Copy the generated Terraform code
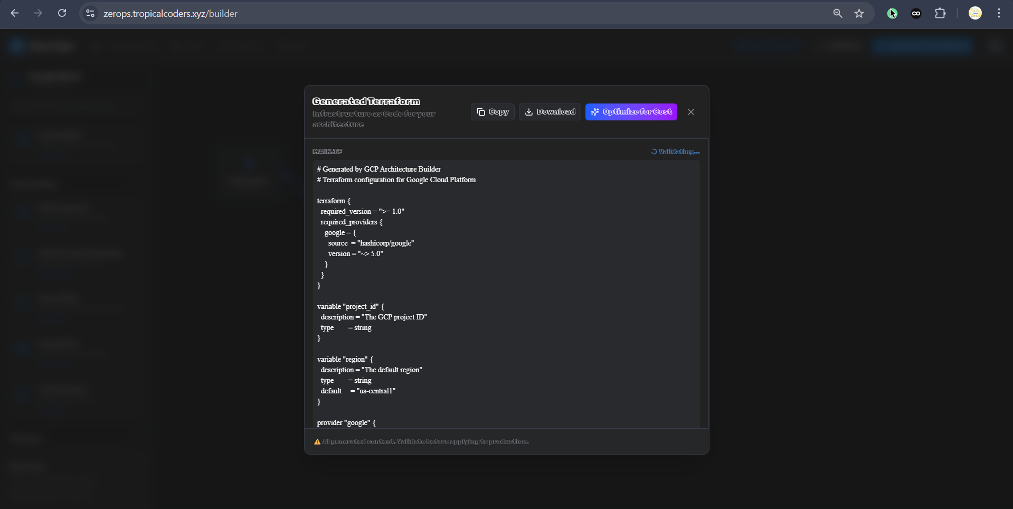Screen dimensions: 1013x509 pyautogui.click(x=492, y=112)
